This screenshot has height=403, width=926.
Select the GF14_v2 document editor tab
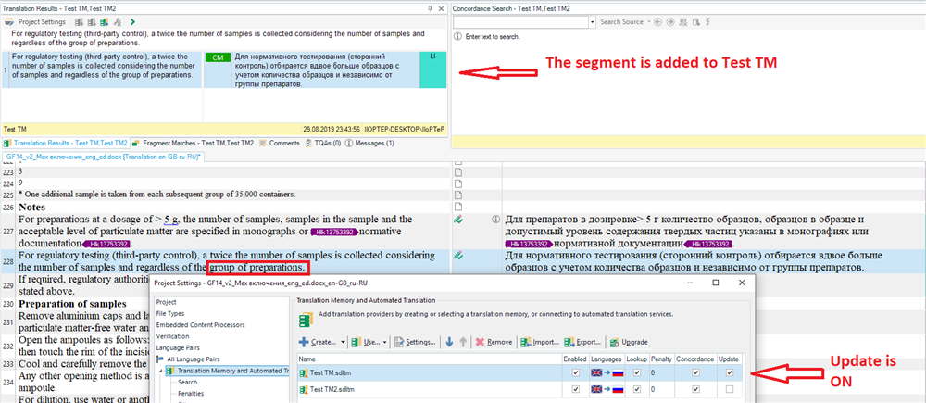103,156
